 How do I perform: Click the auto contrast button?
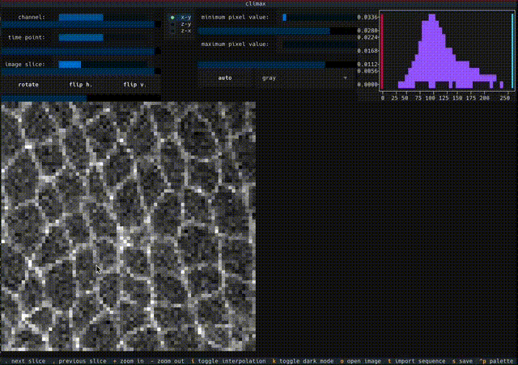[x=225, y=78]
